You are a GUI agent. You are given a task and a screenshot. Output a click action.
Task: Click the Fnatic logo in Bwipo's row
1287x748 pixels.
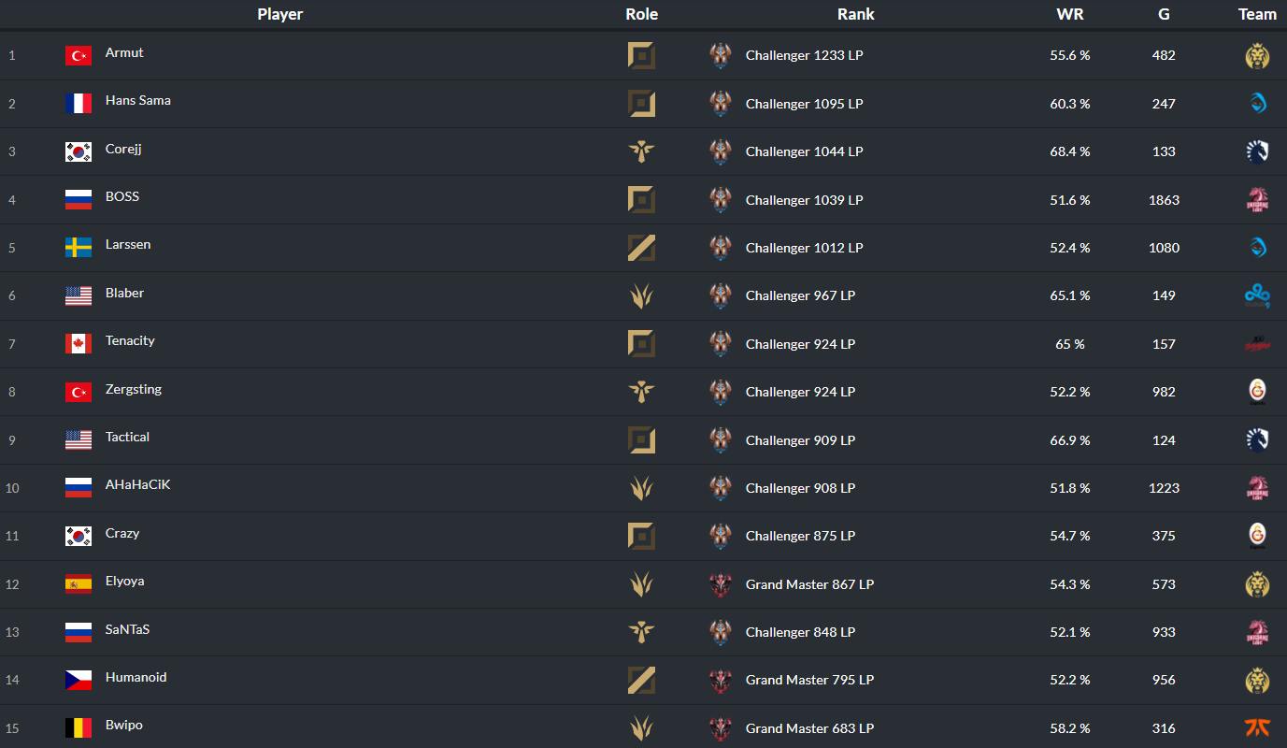coord(1257,728)
